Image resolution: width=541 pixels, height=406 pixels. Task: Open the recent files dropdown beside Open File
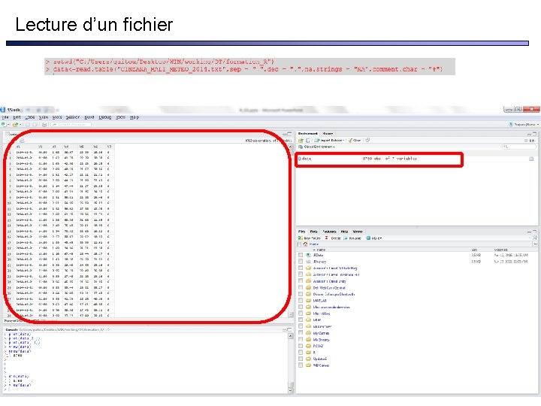tap(20, 124)
